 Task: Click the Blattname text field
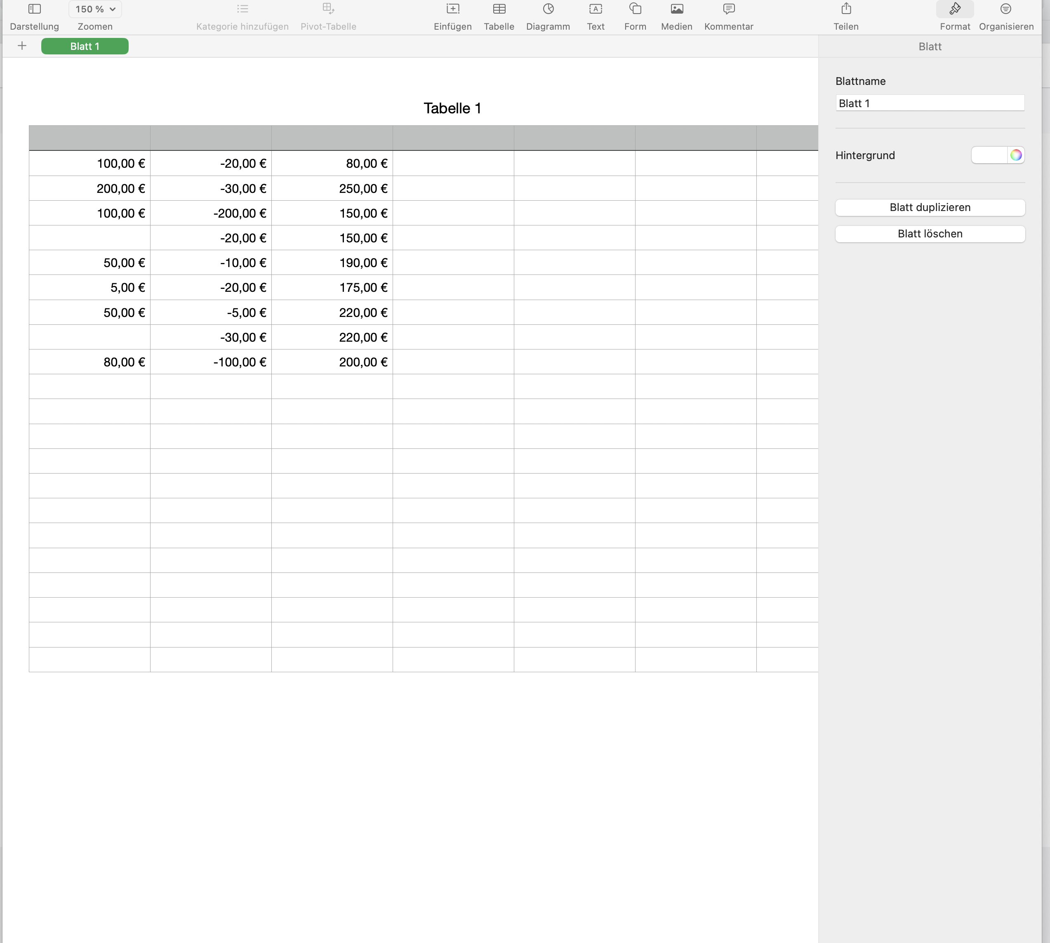pos(930,103)
